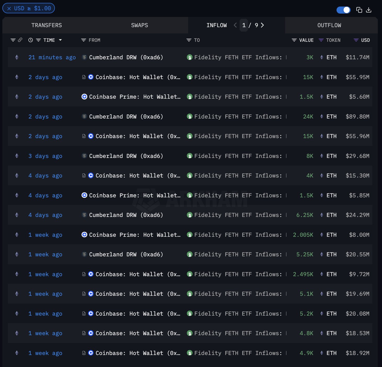Open Coinbase Prime sender on $5.60M row
Image resolution: width=382 pixels, height=367 pixels.
(135, 97)
